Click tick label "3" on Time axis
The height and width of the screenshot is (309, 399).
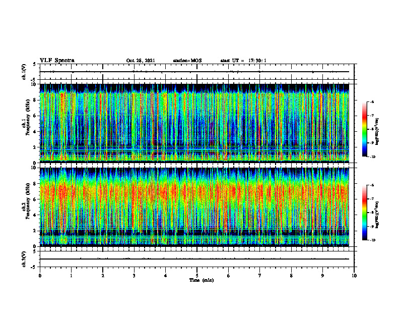click(134, 276)
